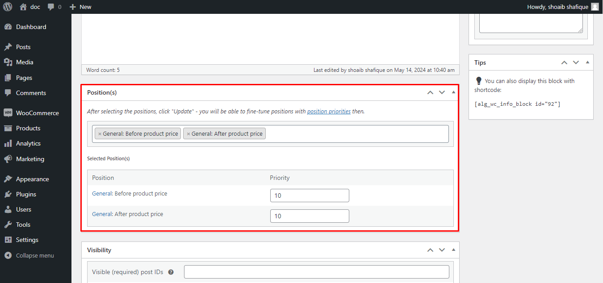The height and width of the screenshot is (283, 603).
Task: Click the Media icon in sidebar
Action: pyautogui.click(x=8, y=62)
